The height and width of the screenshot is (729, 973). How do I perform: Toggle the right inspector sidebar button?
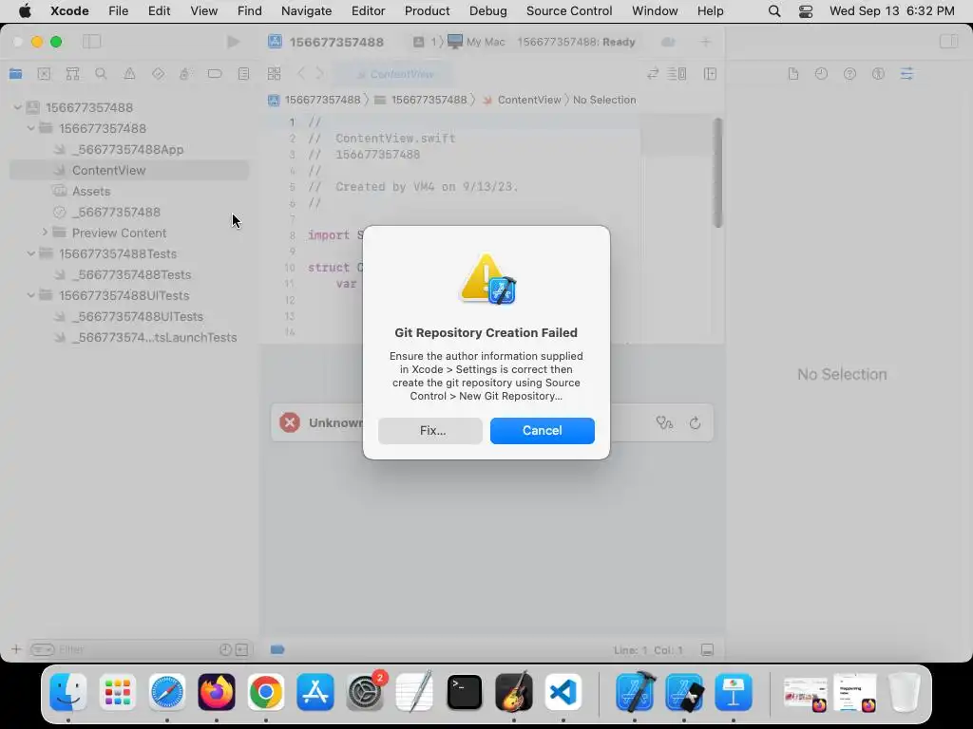949,42
